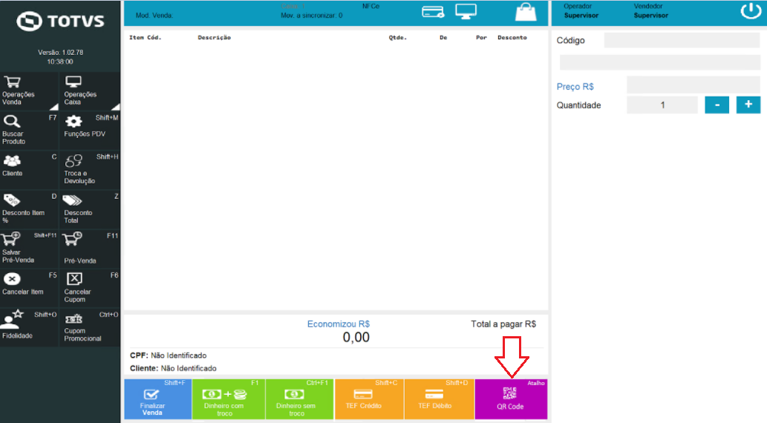Open Fidelidade star icon

[12, 318]
